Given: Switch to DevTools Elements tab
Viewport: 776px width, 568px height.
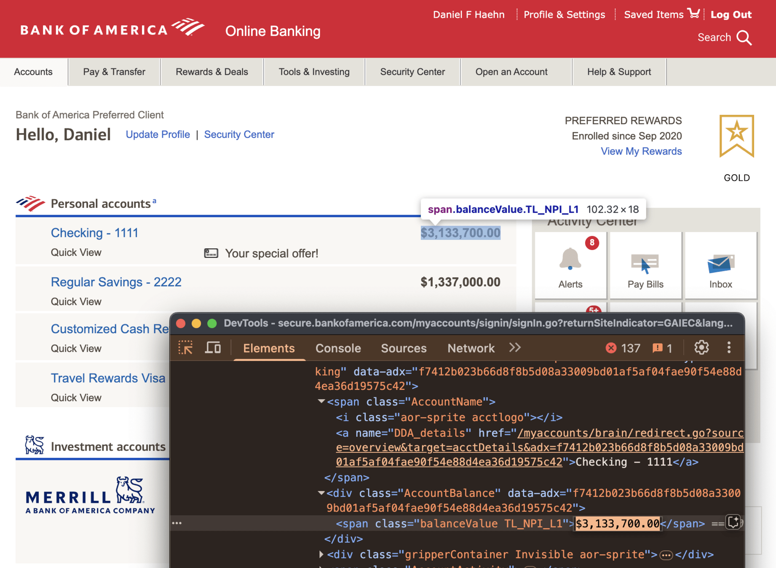Looking at the screenshot, I should (269, 348).
